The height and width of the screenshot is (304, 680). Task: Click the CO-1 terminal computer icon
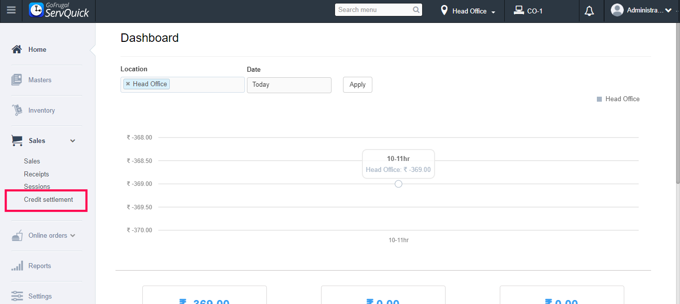(519, 10)
